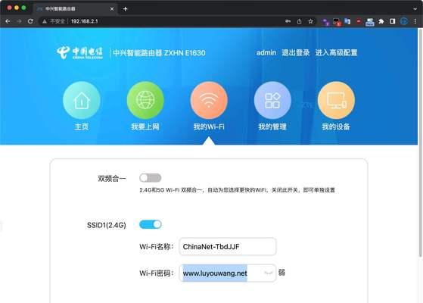Bookmark this page with star icon
This screenshot has height=303, width=423.
point(310,21)
